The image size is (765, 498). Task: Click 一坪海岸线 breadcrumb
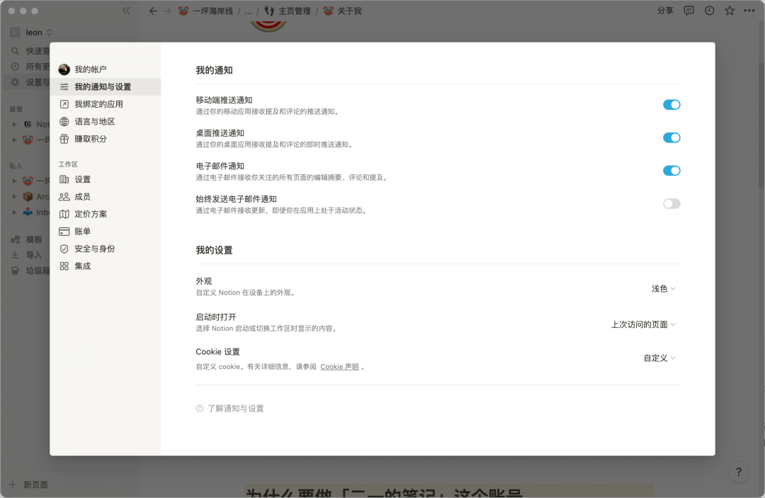(205, 11)
